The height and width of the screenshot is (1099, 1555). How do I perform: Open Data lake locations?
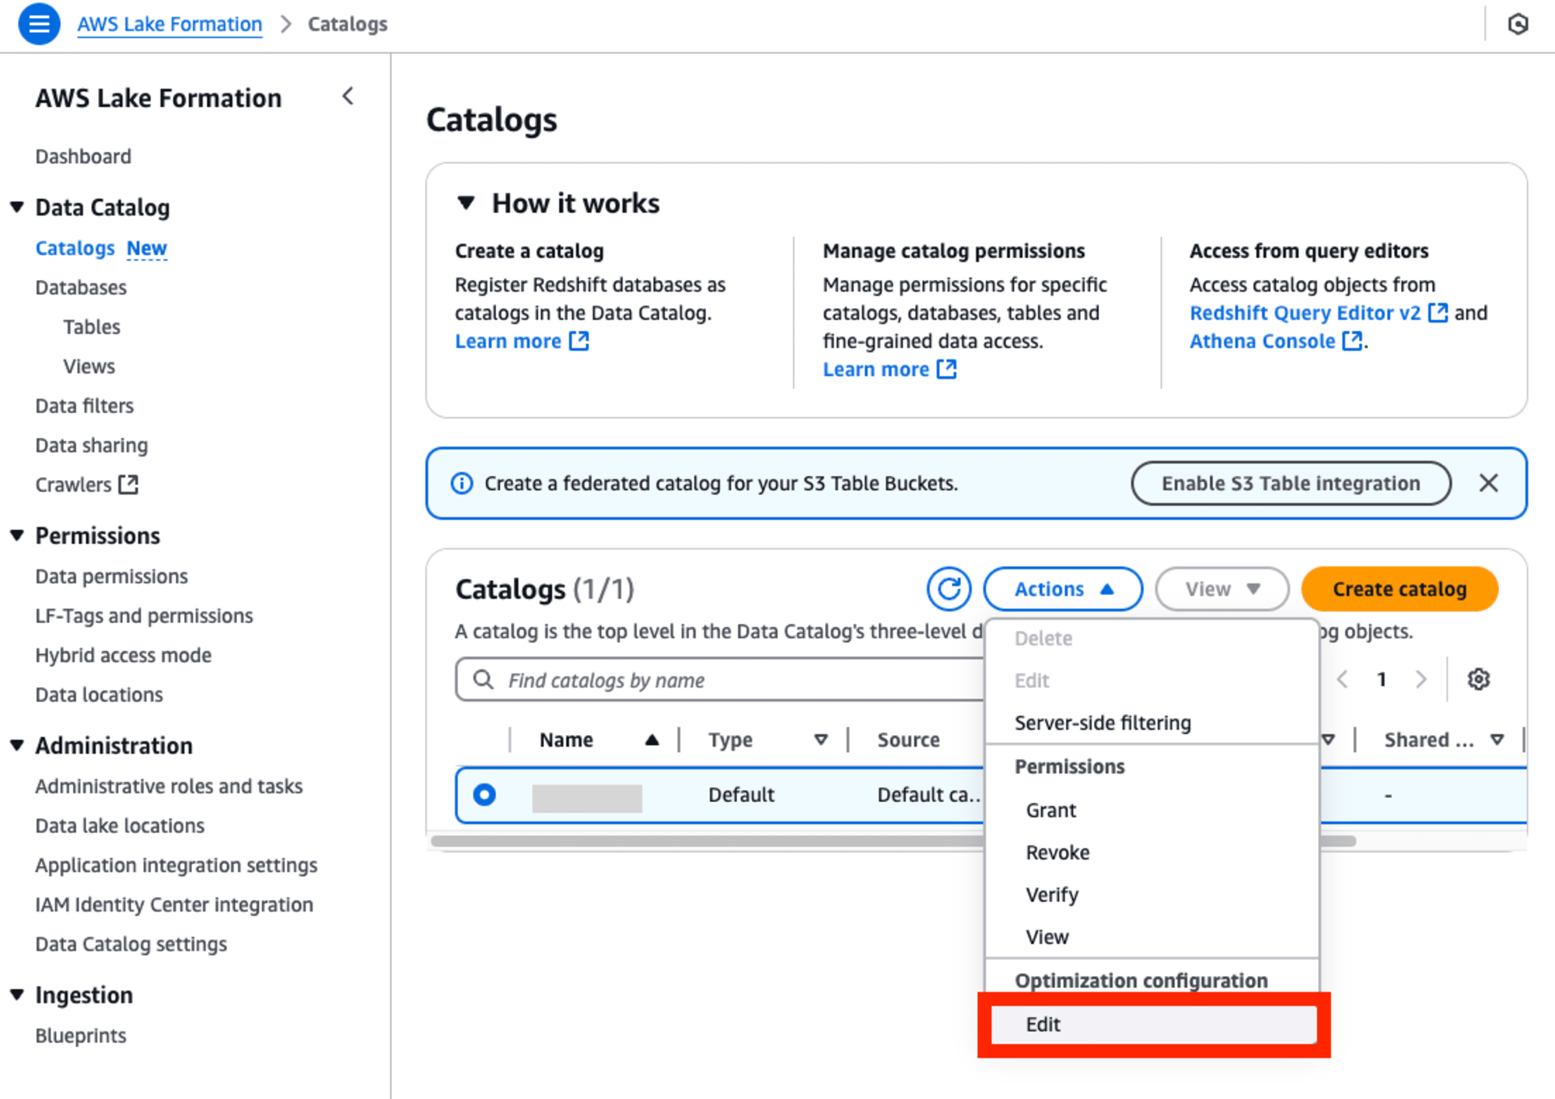point(120,825)
